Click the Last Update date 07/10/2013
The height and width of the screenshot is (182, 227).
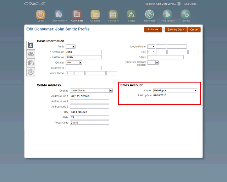[x=160, y=95]
